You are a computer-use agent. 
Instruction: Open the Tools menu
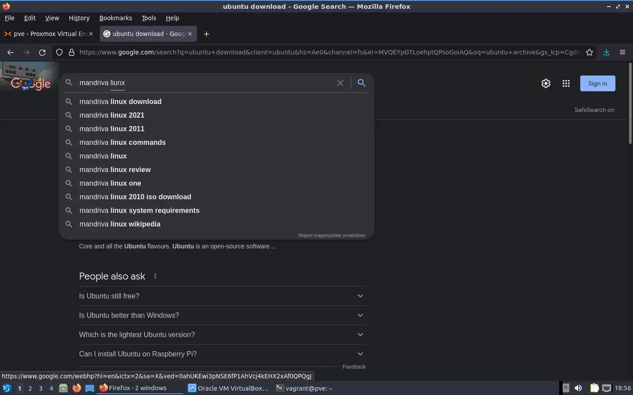coord(149,18)
